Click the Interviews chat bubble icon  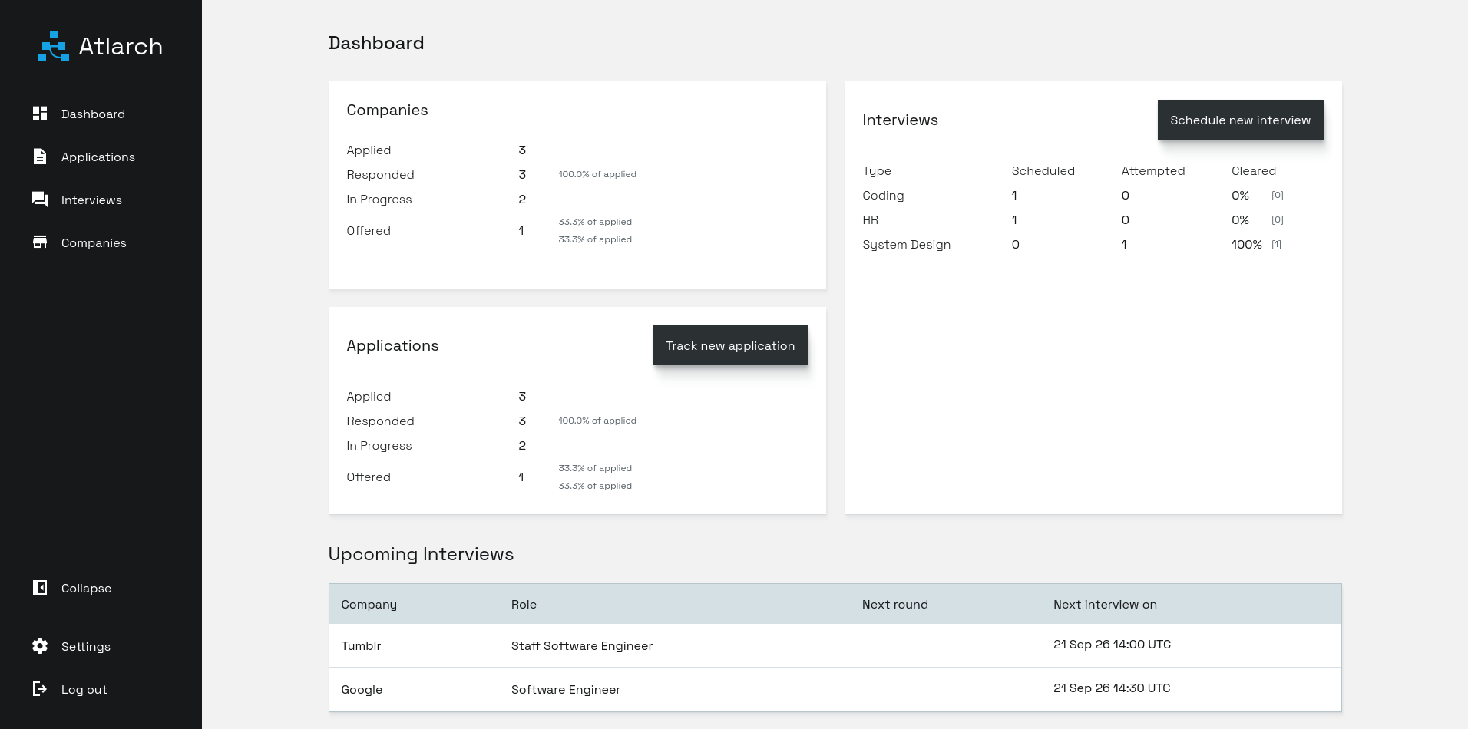pyautogui.click(x=40, y=200)
